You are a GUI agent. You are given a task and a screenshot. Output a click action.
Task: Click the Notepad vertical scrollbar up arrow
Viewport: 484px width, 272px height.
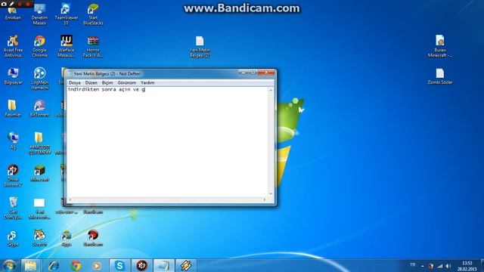271,90
